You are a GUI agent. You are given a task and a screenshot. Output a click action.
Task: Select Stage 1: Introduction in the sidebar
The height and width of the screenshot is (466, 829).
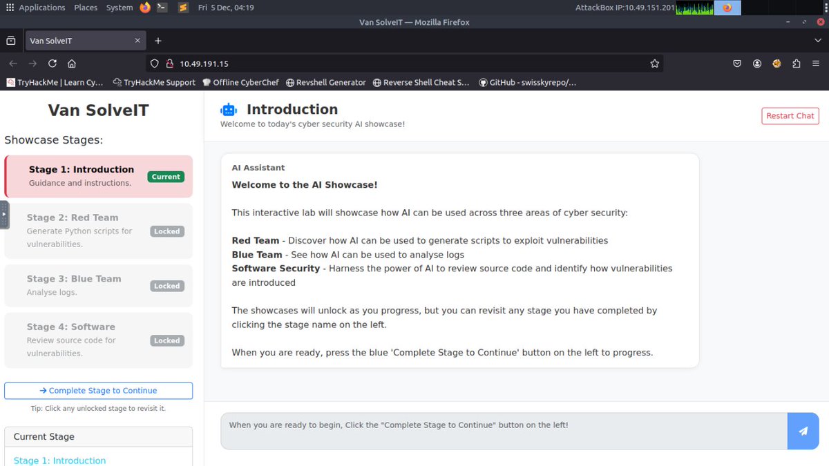(98, 177)
